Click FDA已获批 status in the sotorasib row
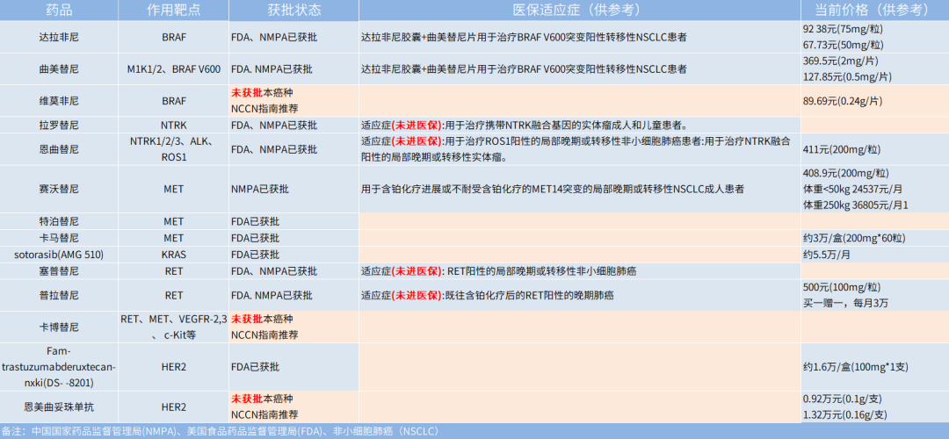Viewport: 949px width, 439px height. pyautogui.click(x=256, y=255)
